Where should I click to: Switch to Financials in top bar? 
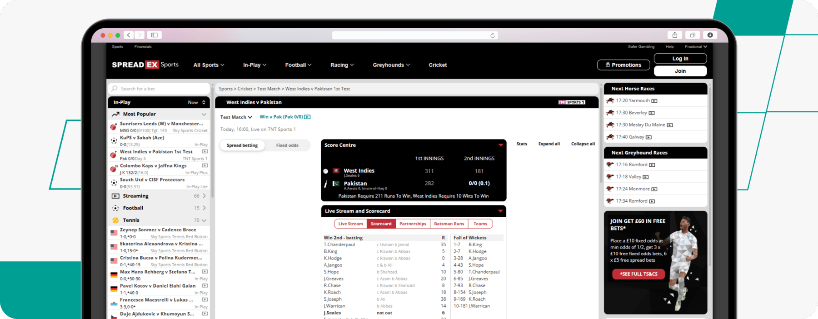[143, 47]
